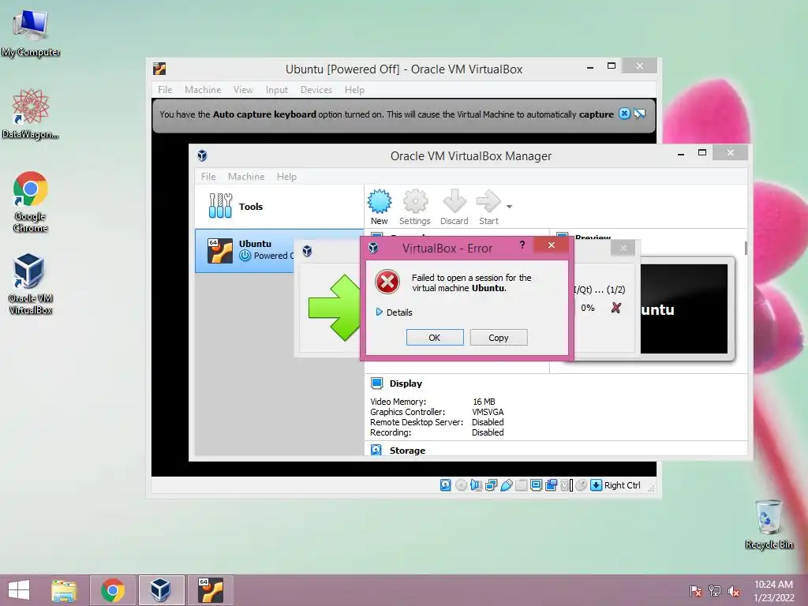Open Input menu in Ubuntu VM window
The image size is (808, 606).
coord(277,90)
